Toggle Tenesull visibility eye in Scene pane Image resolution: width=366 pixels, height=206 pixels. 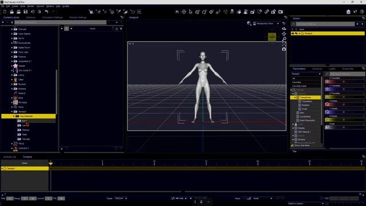[293, 33]
